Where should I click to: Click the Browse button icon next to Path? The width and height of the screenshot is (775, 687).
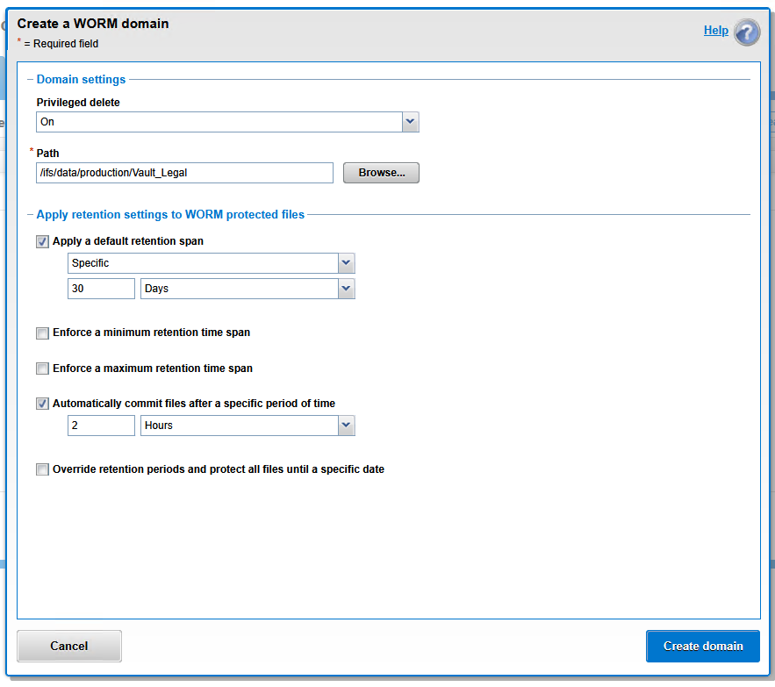(x=380, y=173)
